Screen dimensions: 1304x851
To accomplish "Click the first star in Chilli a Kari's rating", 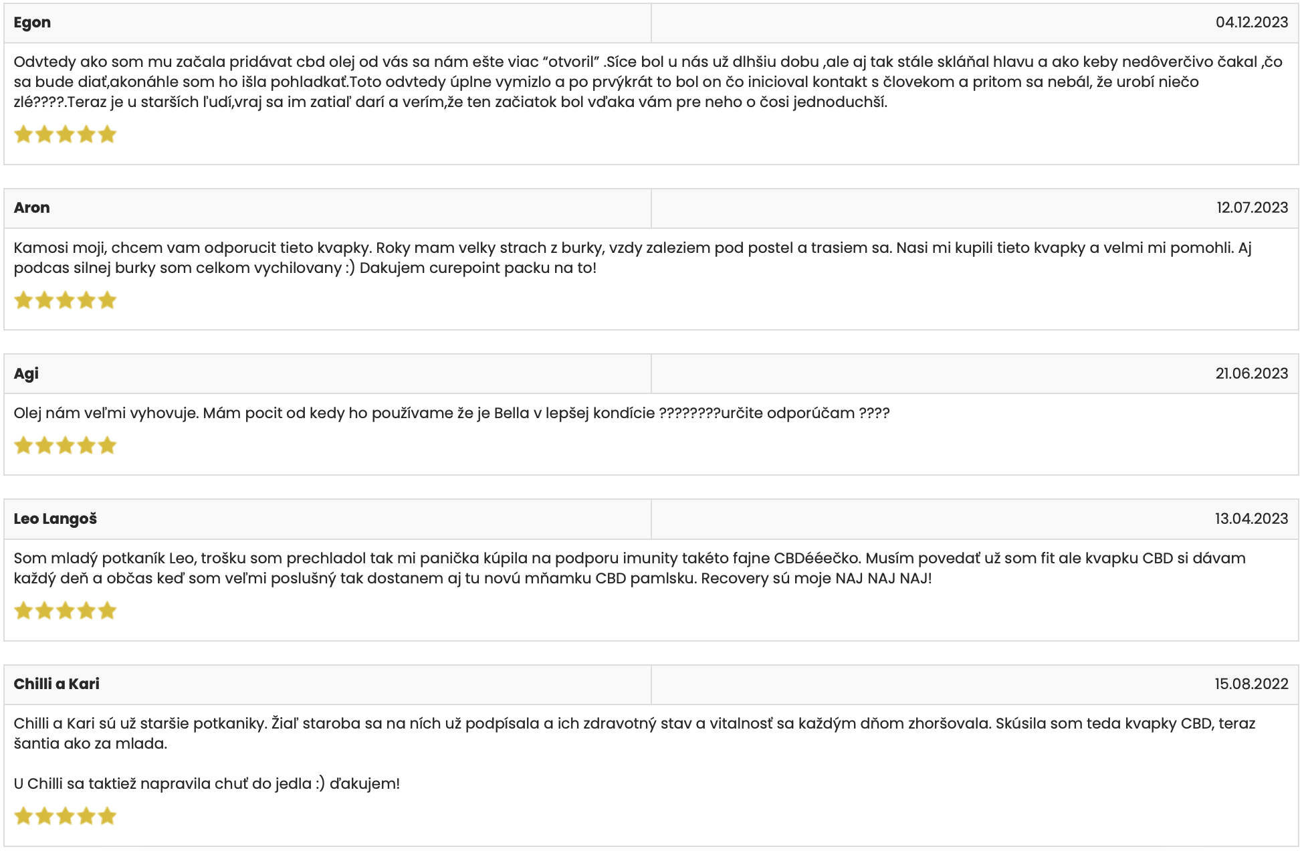I will point(23,816).
